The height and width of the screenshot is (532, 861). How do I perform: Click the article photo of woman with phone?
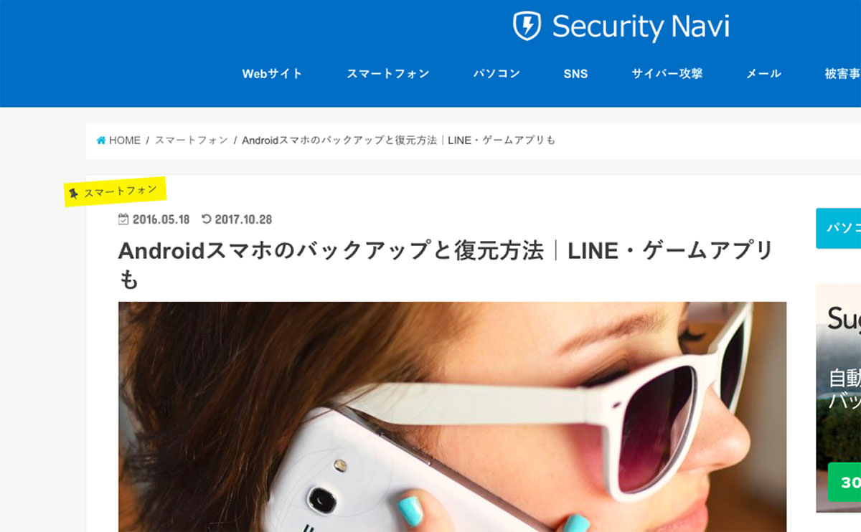click(x=452, y=417)
